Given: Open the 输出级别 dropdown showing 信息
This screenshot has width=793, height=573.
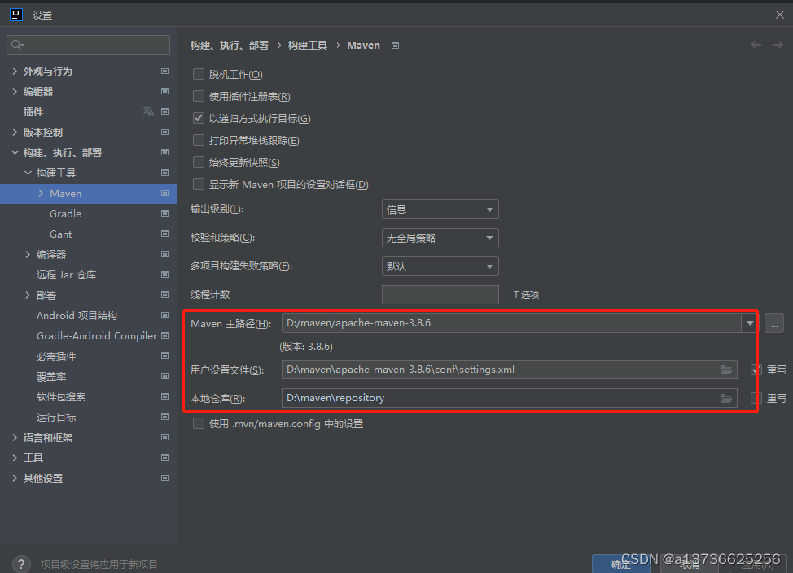Looking at the screenshot, I should pos(440,209).
